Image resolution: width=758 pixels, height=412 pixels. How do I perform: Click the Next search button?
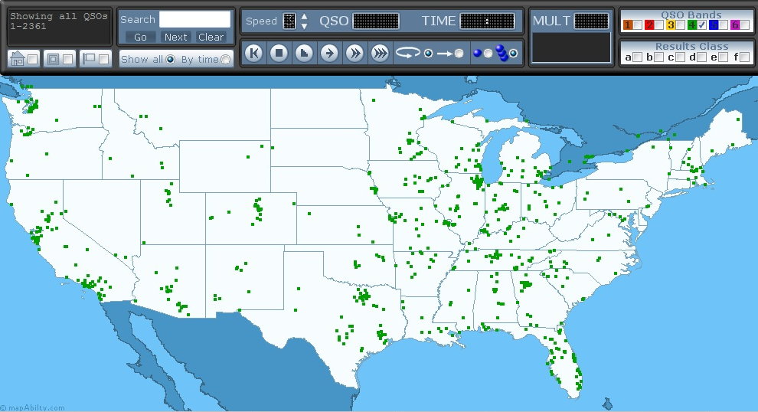pos(175,37)
